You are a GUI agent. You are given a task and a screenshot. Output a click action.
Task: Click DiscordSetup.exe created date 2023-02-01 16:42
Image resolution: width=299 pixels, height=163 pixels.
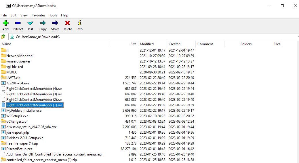181,149
